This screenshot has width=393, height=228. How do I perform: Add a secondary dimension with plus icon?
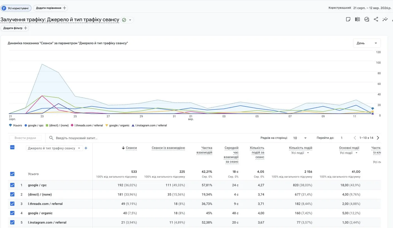click(x=86, y=148)
